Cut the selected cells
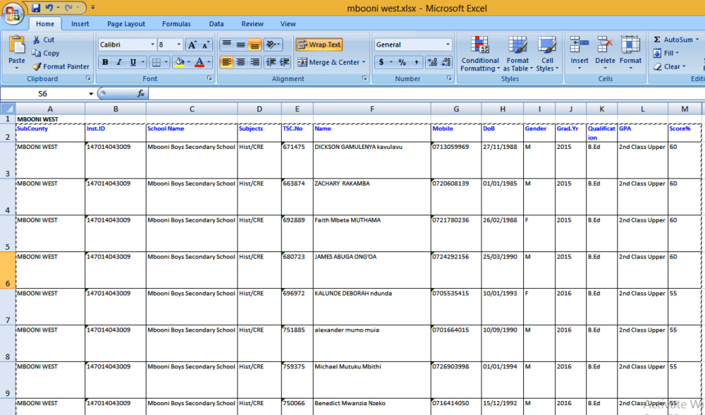 [43, 40]
